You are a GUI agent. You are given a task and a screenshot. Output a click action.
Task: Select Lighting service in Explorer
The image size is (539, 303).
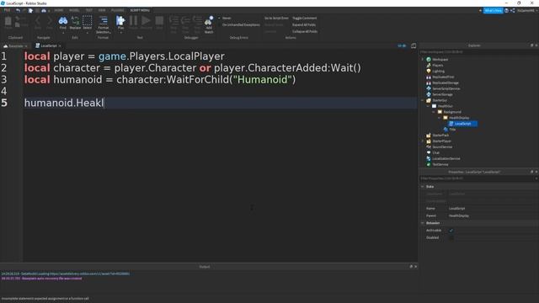coord(438,71)
